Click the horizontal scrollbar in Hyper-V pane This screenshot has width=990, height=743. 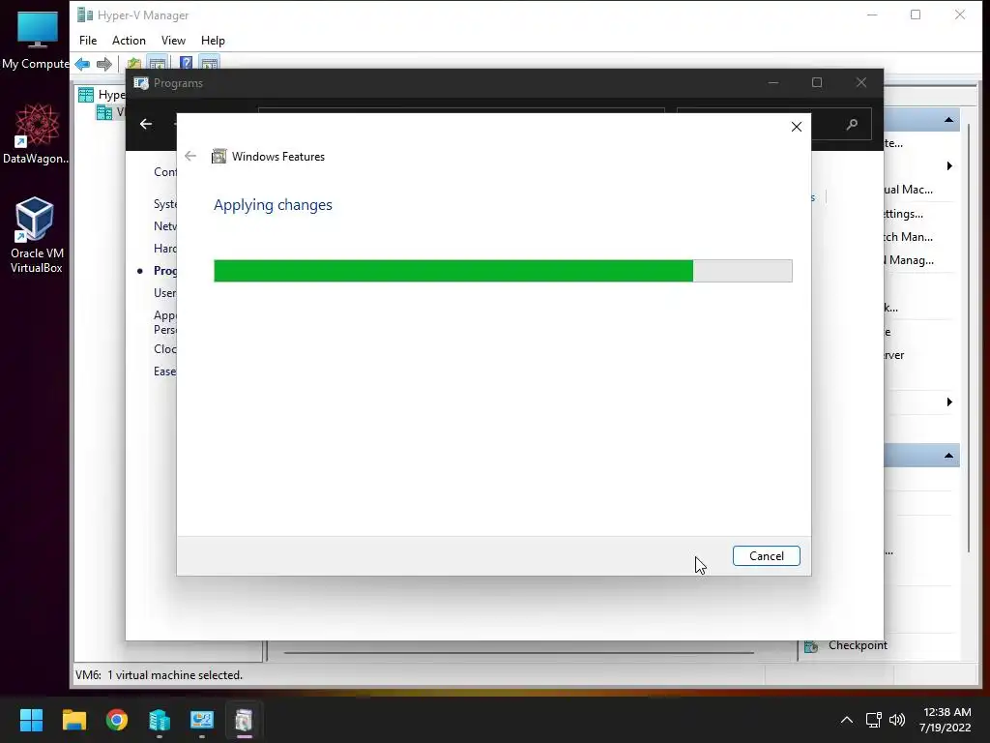[519, 653]
